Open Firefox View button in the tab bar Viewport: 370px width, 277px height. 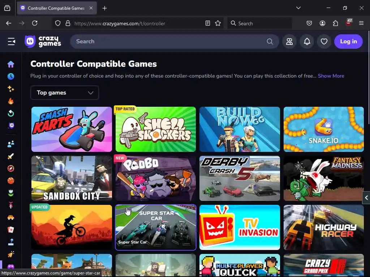(x=7, y=8)
